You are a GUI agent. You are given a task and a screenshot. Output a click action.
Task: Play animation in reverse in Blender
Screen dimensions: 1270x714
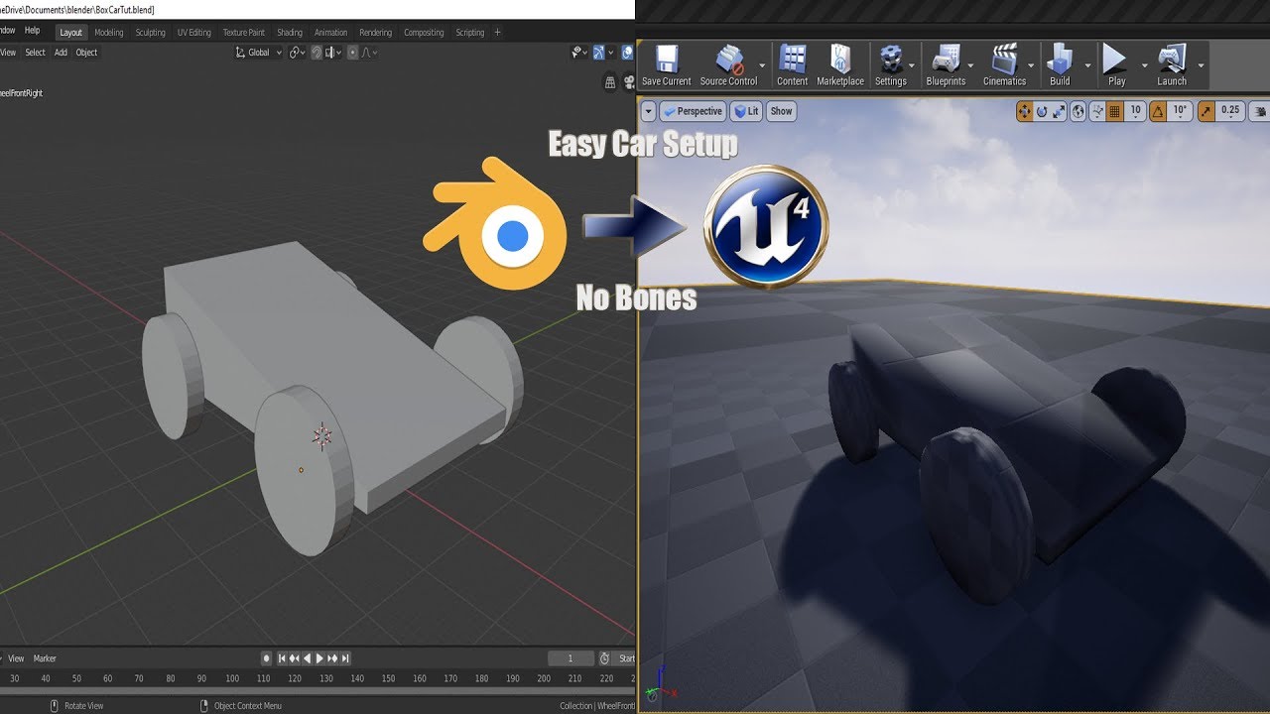coord(308,658)
